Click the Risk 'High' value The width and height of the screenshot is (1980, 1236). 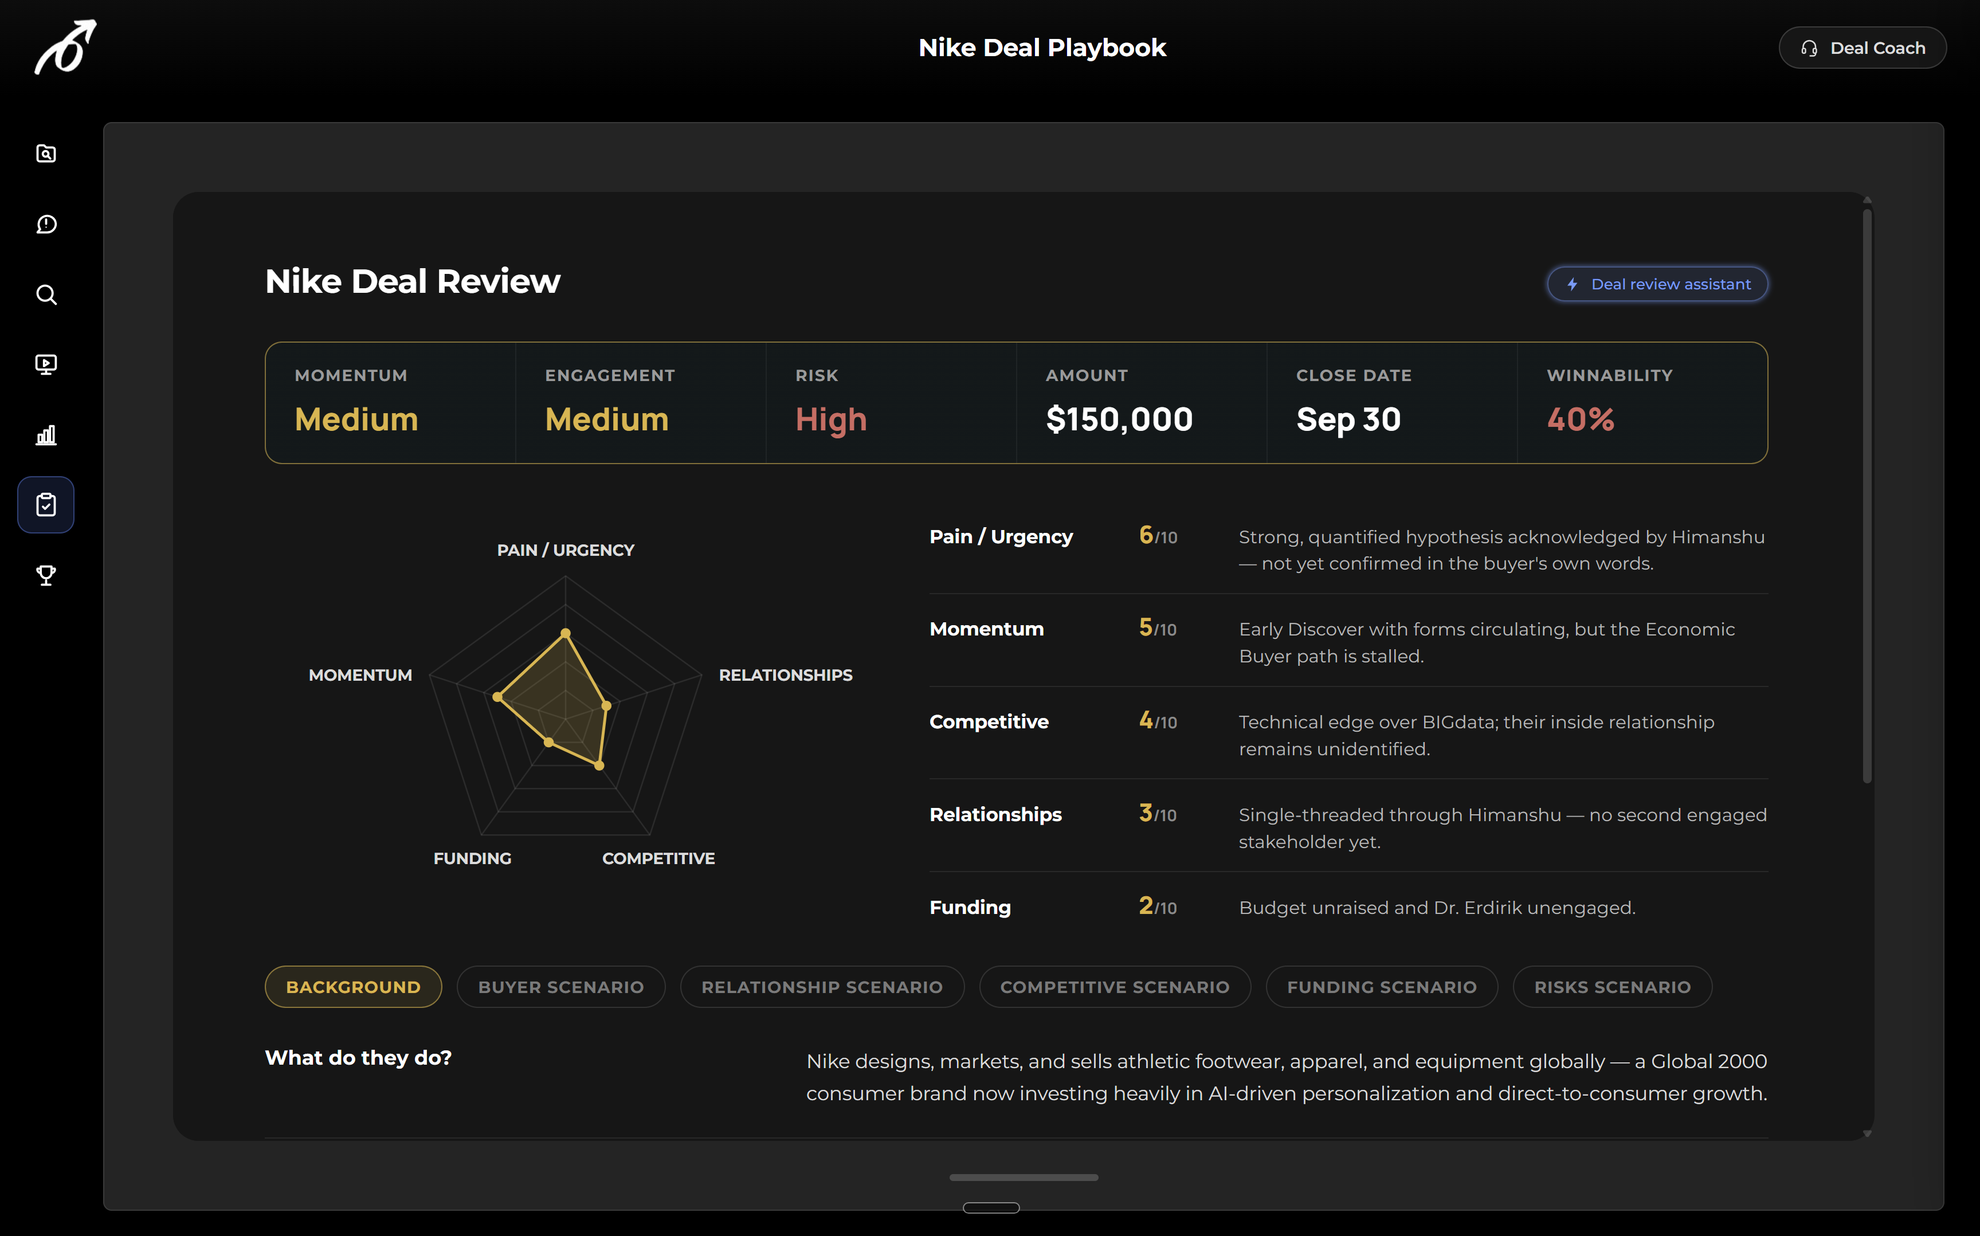click(x=830, y=420)
